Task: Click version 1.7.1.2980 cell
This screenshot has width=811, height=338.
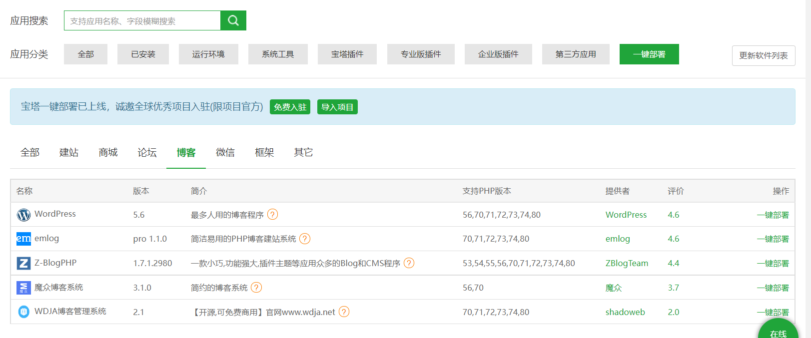Action: (152, 263)
